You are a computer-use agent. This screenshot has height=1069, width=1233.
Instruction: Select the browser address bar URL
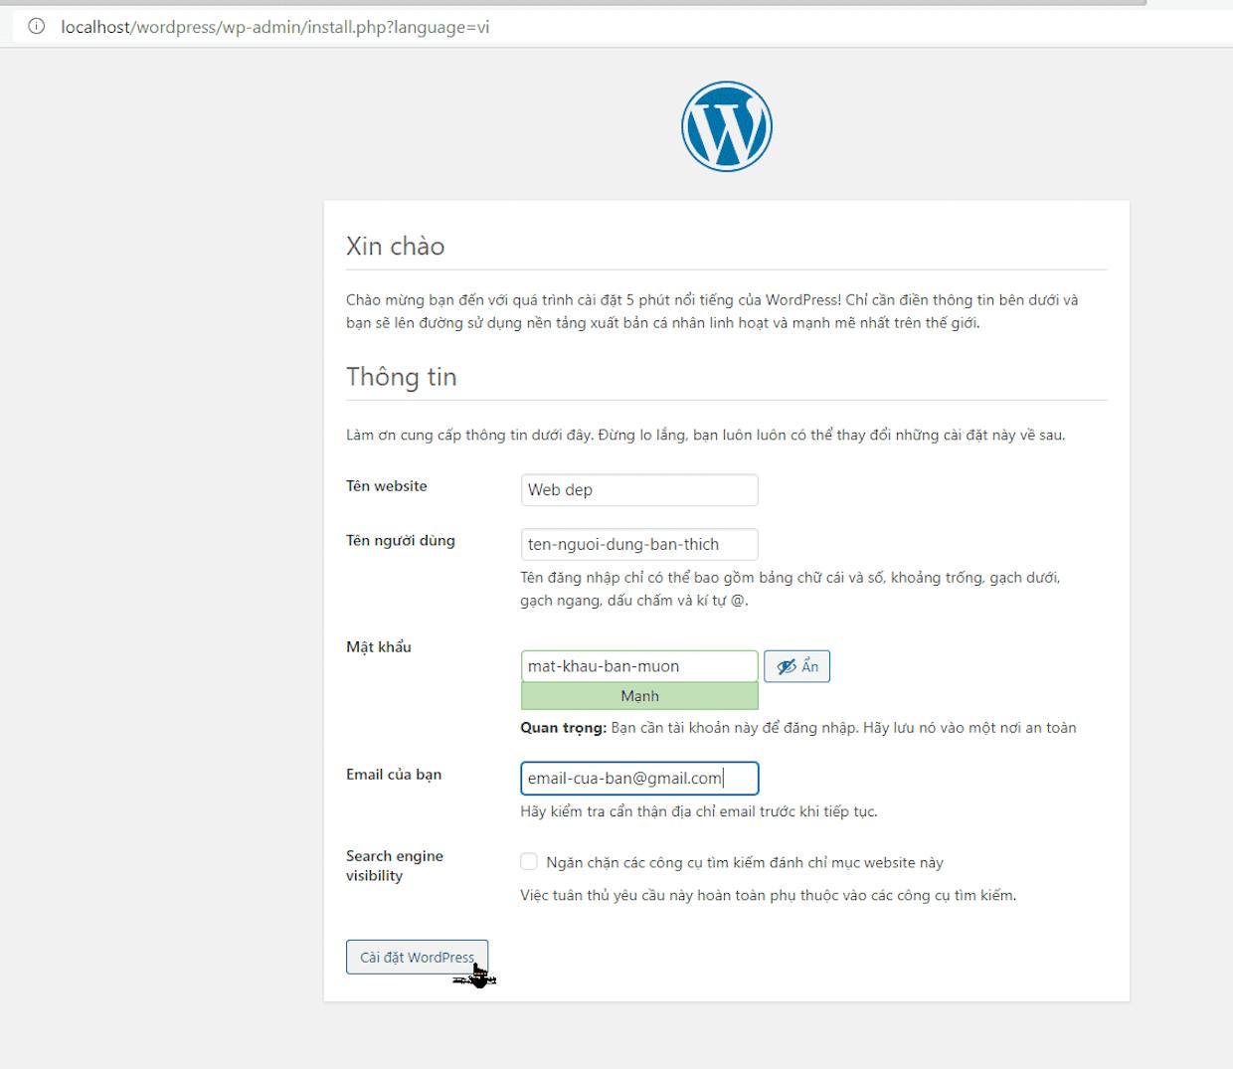point(275,27)
